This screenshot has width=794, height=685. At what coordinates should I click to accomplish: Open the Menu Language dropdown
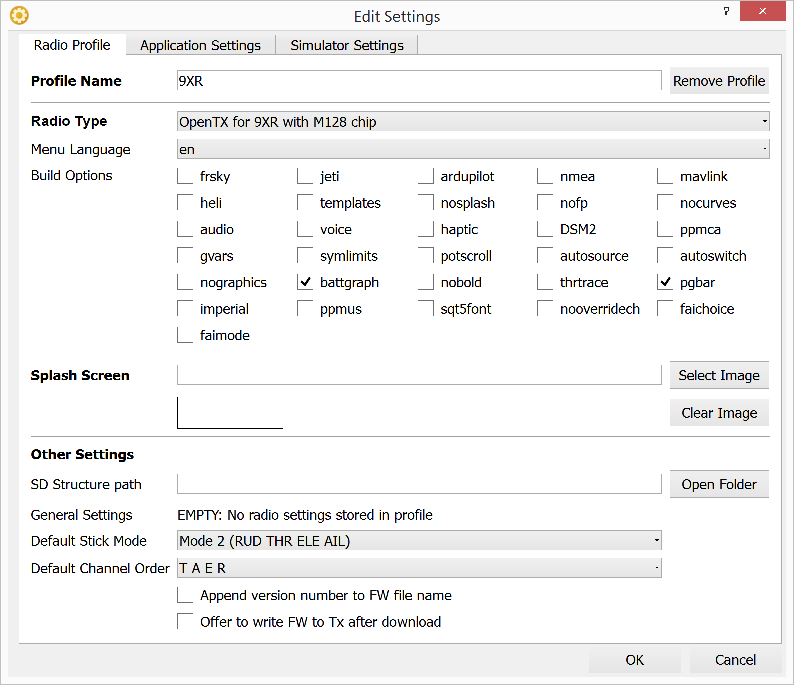473,149
